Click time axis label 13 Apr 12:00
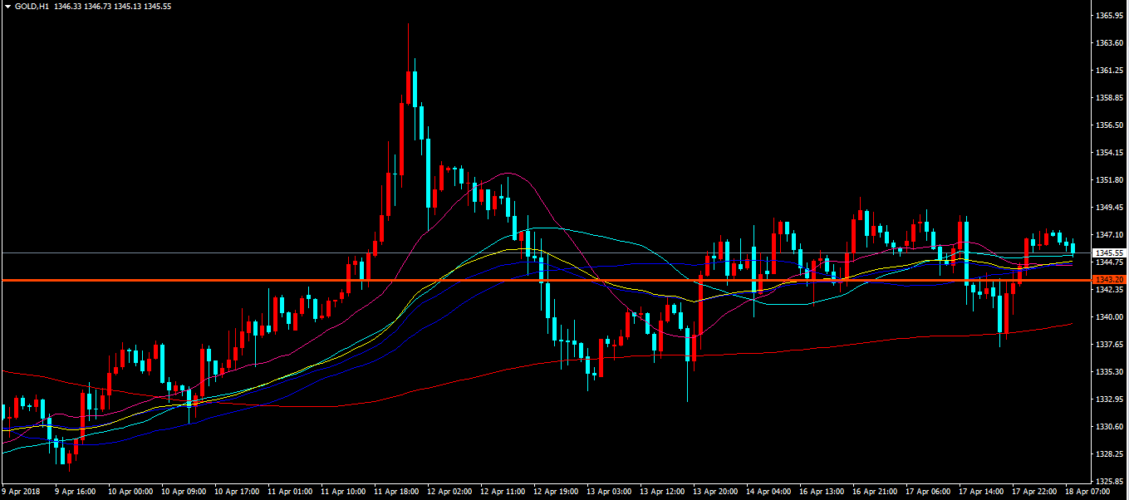1129x500 pixels. coord(662,492)
